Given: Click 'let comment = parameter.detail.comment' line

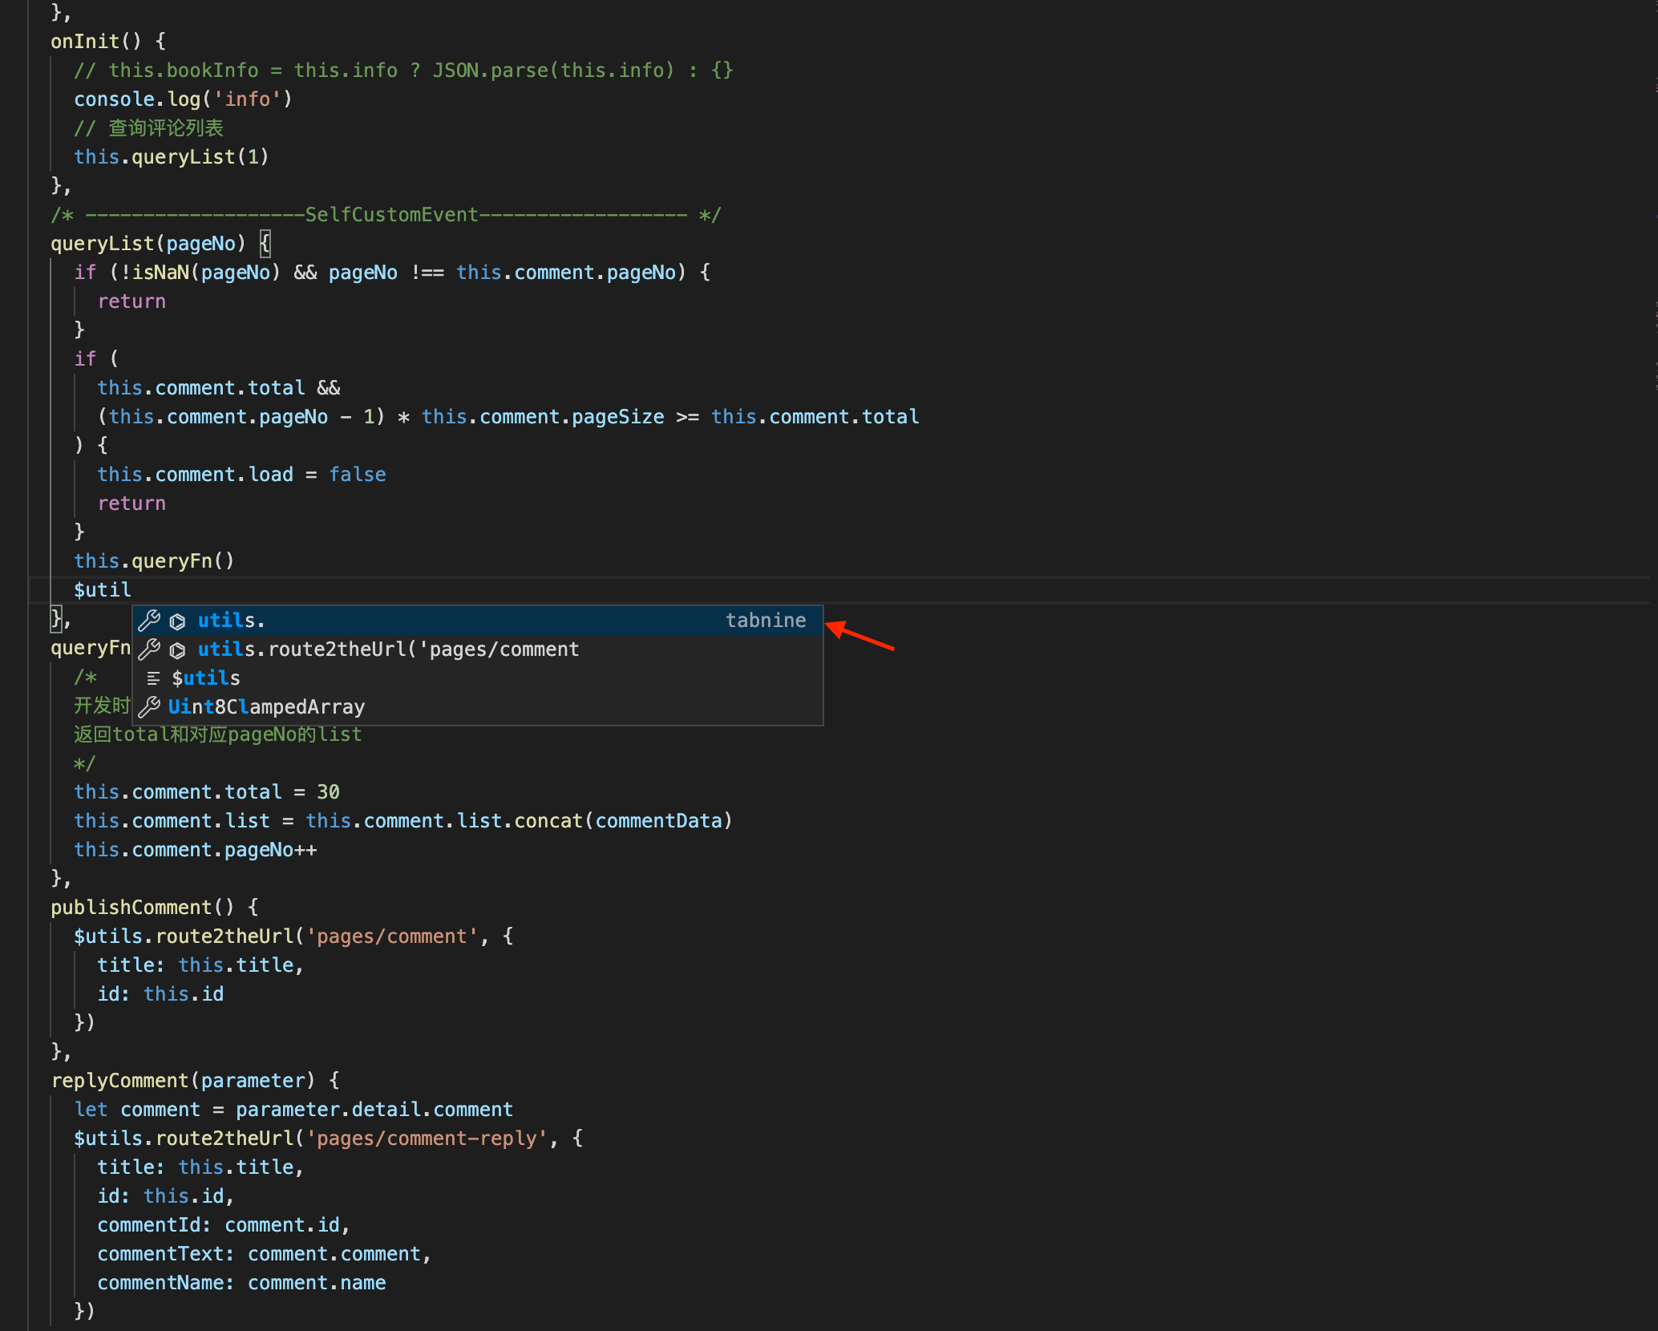Looking at the screenshot, I should tap(293, 1110).
